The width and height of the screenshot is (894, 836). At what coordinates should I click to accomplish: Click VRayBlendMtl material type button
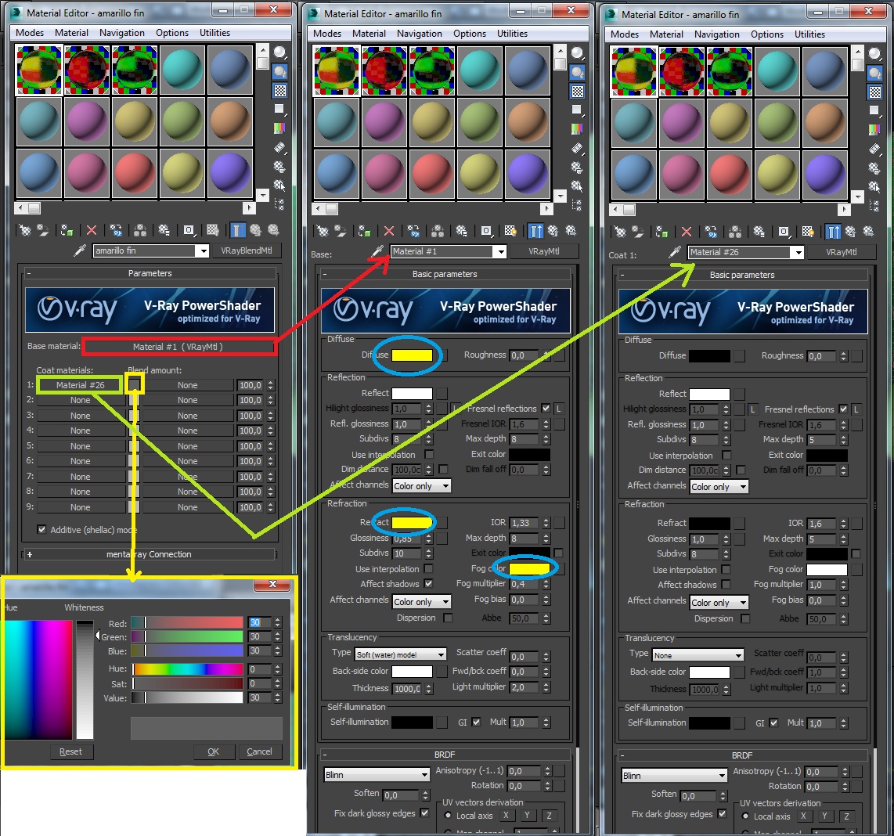click(247, 250)
